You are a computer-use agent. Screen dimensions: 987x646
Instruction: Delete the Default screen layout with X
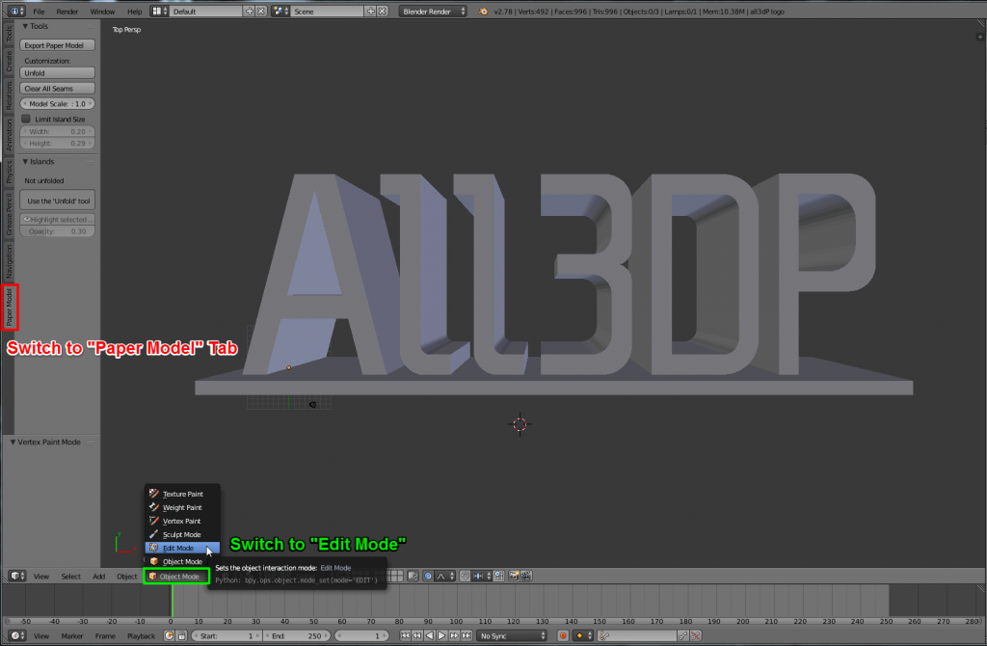pyautogui.click(x=262, y=11)
